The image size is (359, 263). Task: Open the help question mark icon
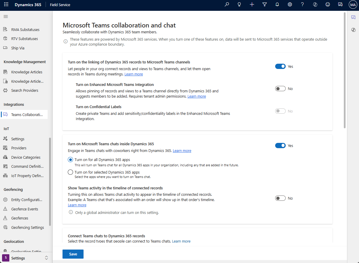click(302, 5)
